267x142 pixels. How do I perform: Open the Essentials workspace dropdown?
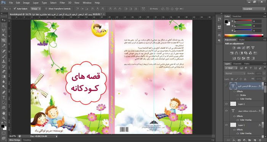254,9
